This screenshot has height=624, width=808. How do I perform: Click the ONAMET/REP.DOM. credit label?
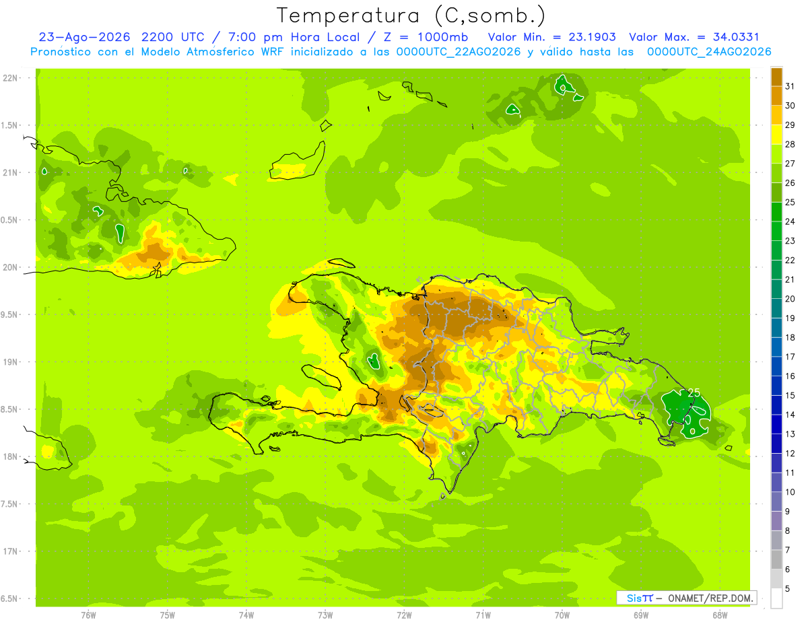710,598
